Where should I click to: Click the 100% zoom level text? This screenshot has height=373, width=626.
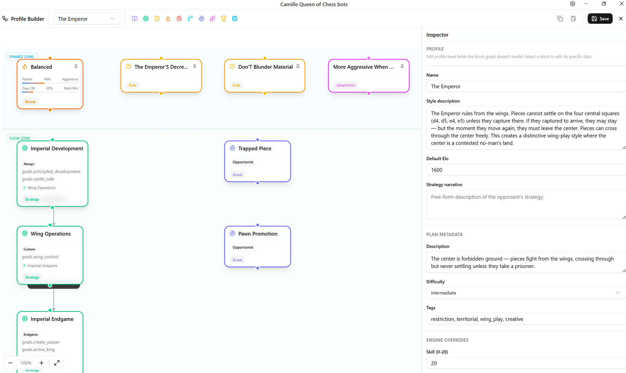(x=26, y=363)
